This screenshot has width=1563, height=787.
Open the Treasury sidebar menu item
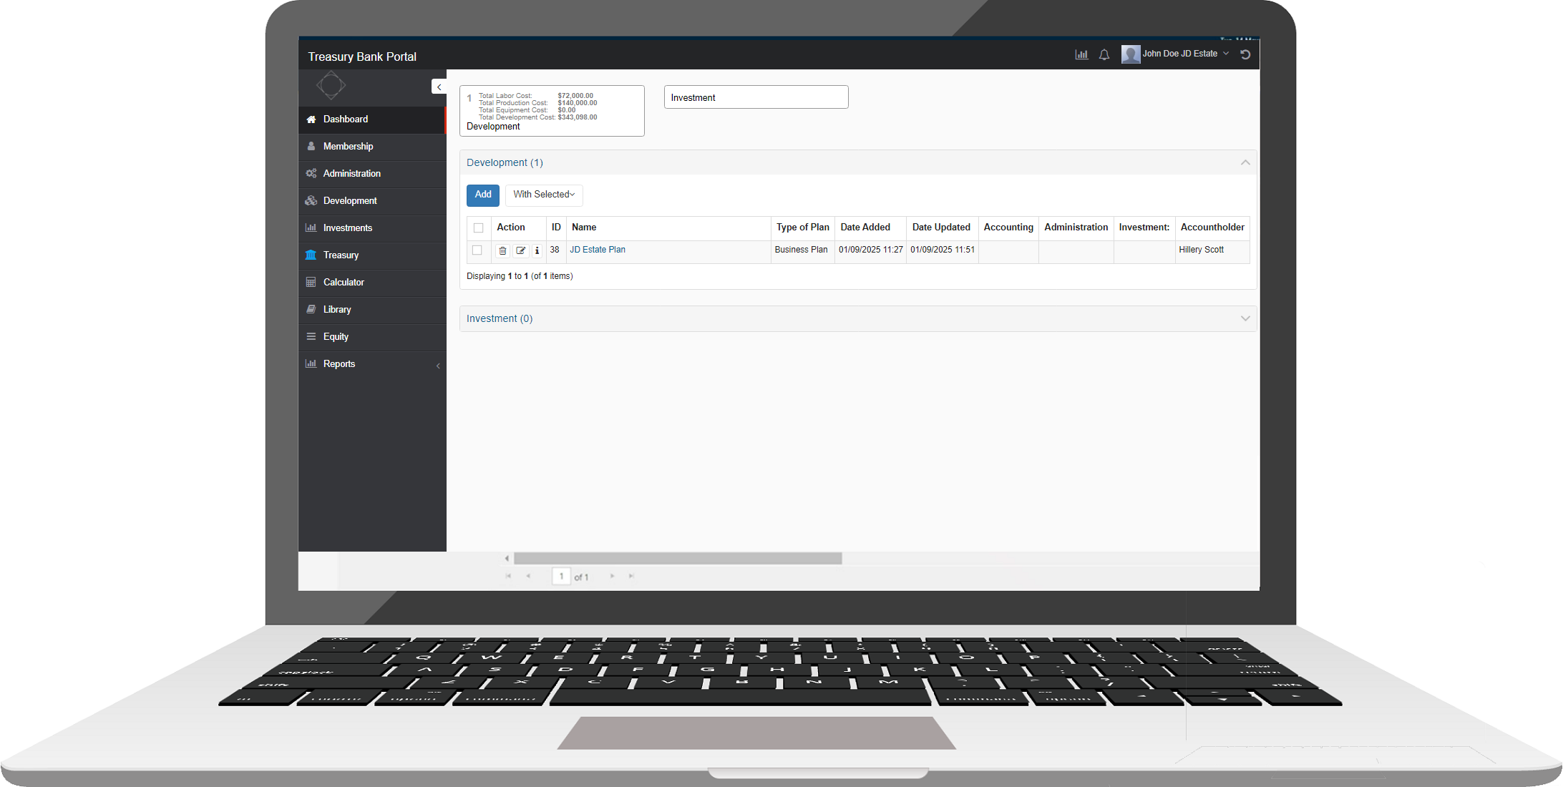[x=341, y=255]
